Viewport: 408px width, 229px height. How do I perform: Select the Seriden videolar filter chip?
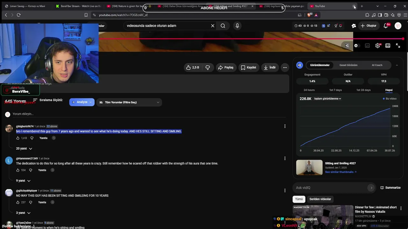tap(320, 199)
